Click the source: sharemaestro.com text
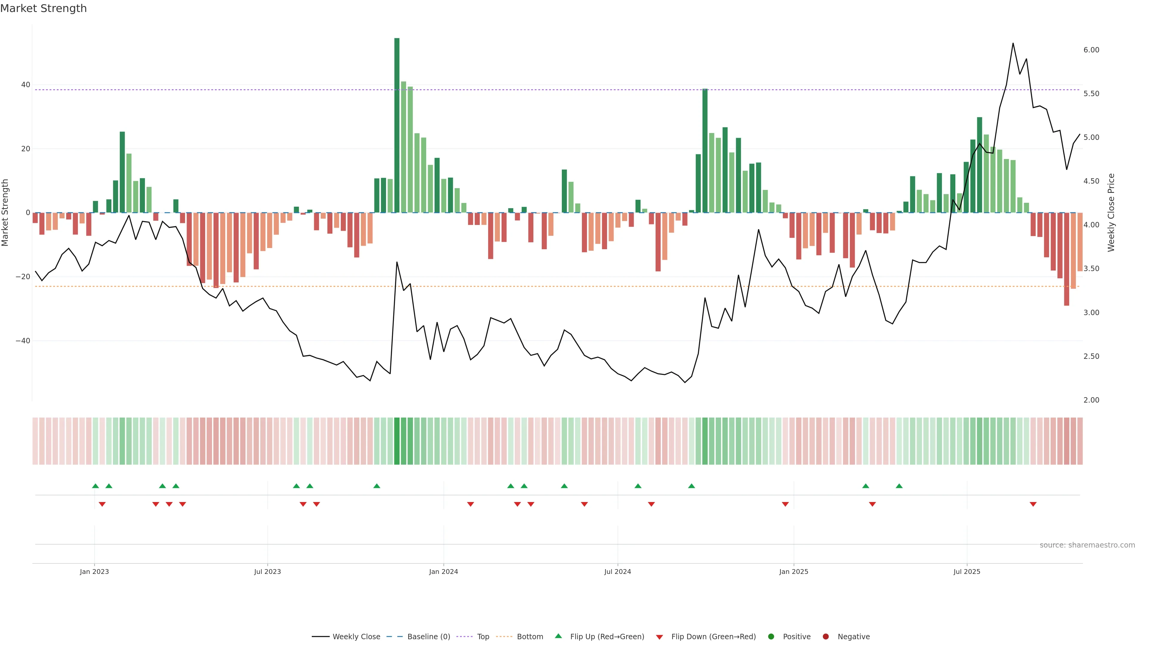1150x647 pixels. (1087, 545)
